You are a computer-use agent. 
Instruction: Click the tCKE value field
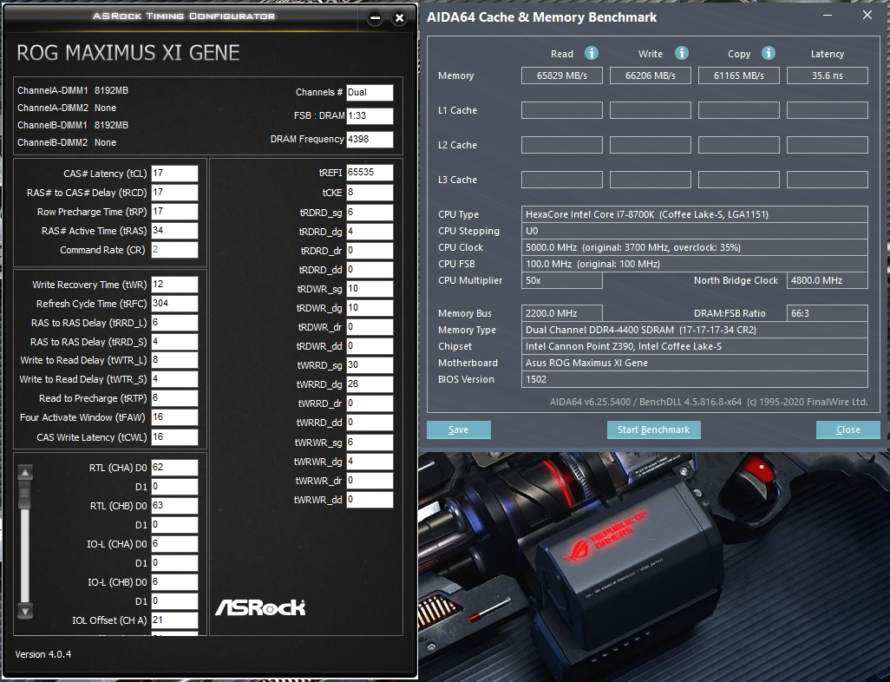(x=370, y=193)
